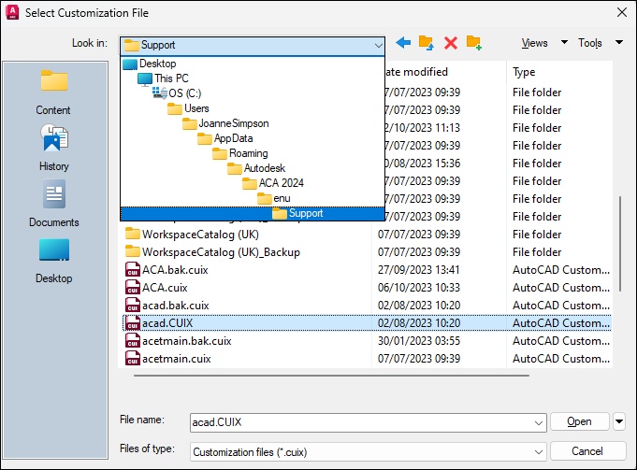
Task: Create a new folder icon
Action: 474,43
